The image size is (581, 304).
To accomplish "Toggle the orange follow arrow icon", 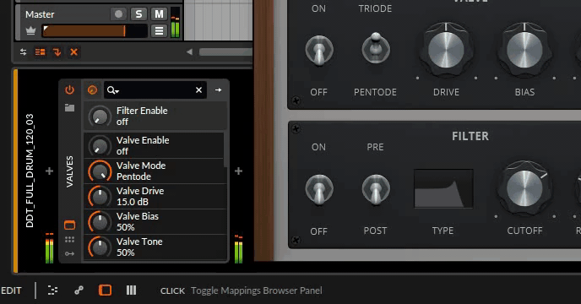I will 57,52.
